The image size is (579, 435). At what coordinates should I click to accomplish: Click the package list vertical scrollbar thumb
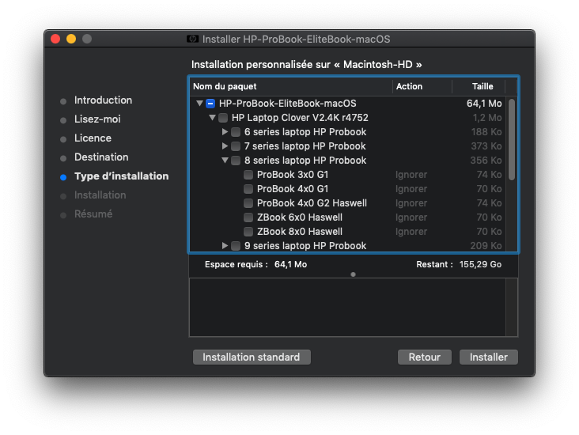tap(512, 139)
